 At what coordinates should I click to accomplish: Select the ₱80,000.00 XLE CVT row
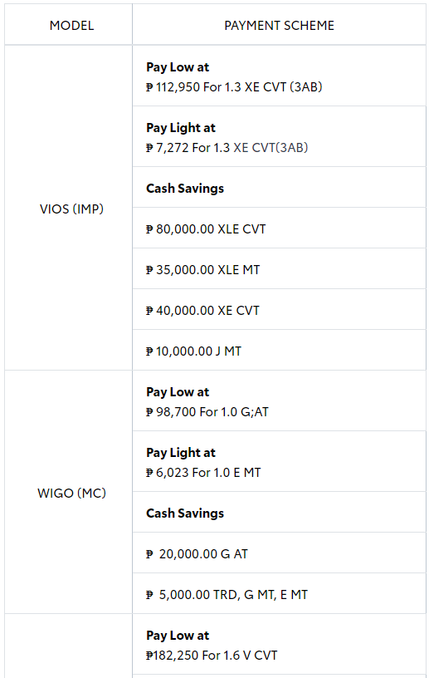click(279, 228)
